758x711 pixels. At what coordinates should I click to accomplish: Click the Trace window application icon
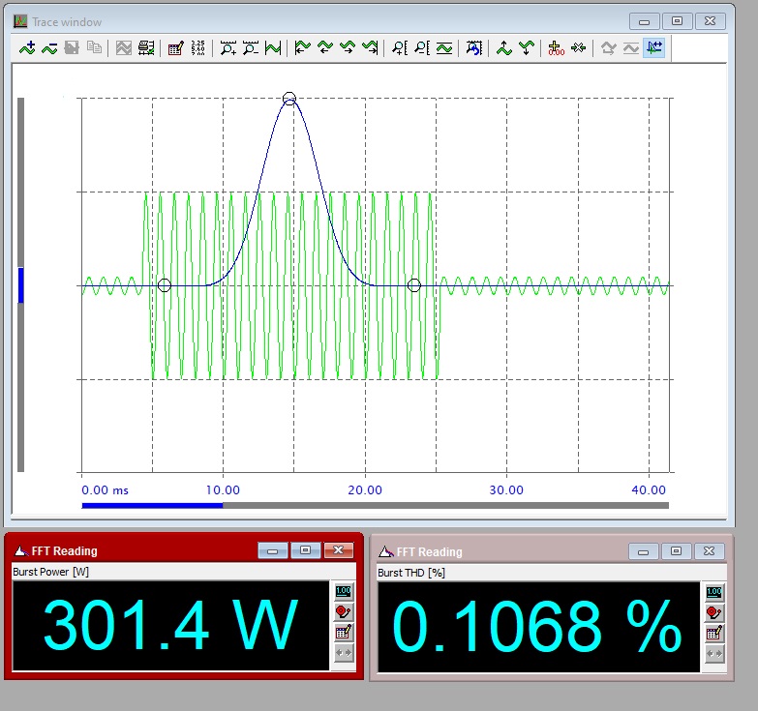(20, 21)
